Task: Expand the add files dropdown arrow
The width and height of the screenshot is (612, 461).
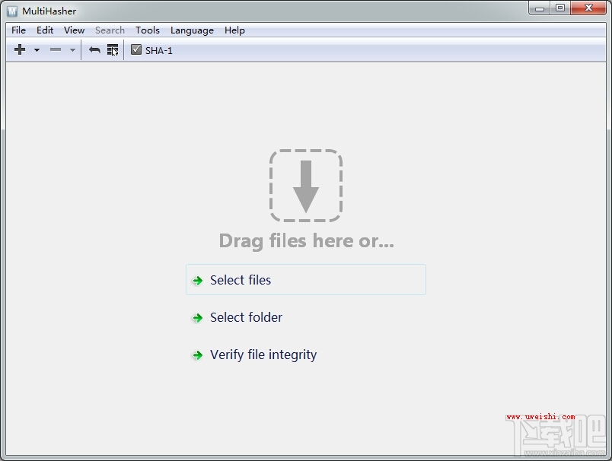Action: pyautogui.click(x=37, y=50)
